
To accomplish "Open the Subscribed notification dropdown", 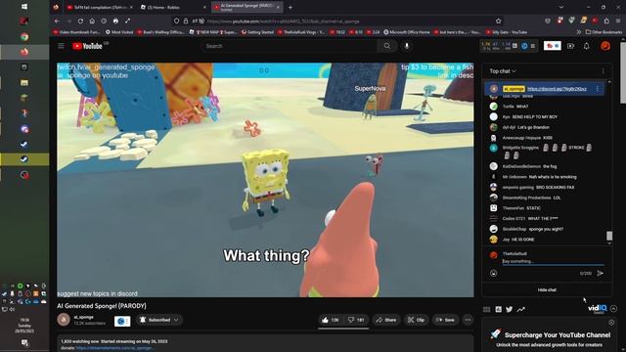I will click(159, 320).
